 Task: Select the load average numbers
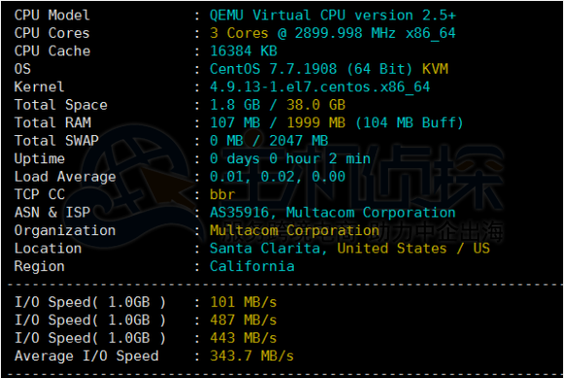click(278, 177)
